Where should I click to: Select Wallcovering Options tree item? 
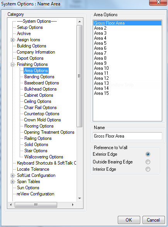44,157
